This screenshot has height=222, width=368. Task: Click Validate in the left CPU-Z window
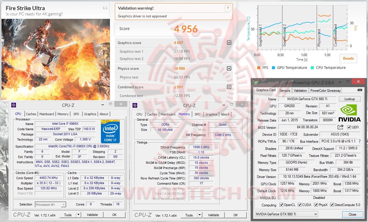[x=92, y=215]
